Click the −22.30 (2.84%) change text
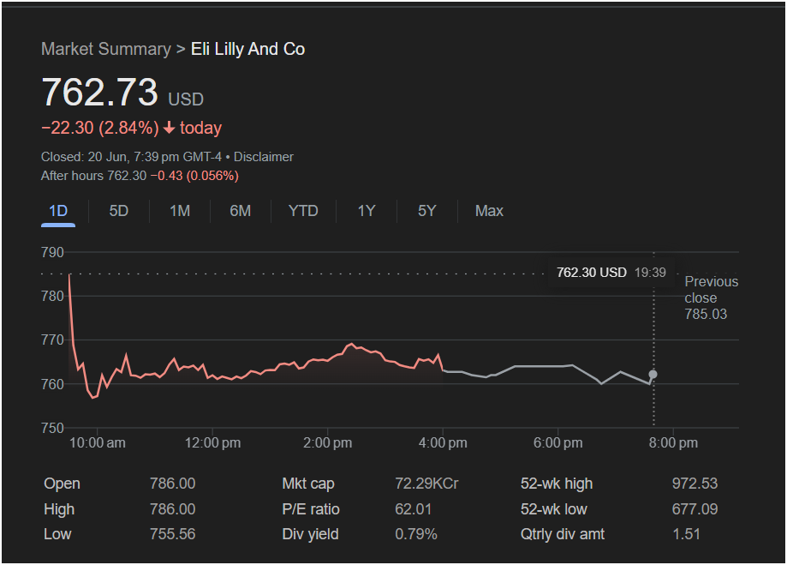 tap(100, 128)
